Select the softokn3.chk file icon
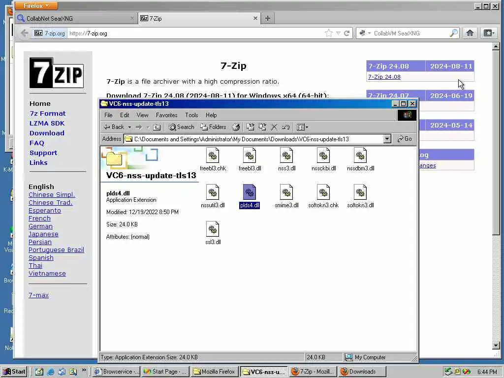This screenshot has height=378, width=504. (x=323, y=193)
